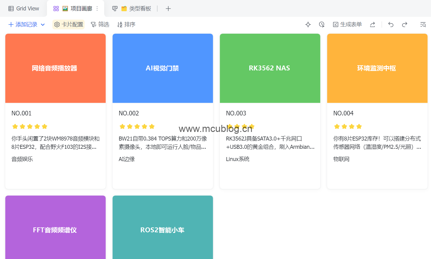
Task: Switch to the Grid View tab
Action: click(24, 9)
